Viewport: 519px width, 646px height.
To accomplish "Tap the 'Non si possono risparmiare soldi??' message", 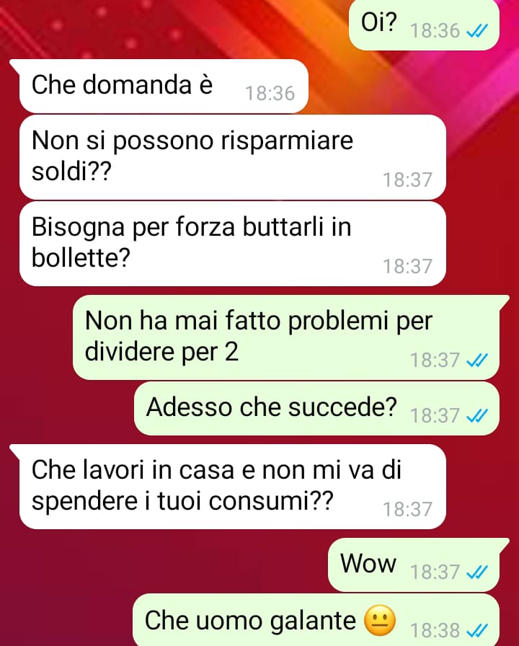I will coord(232,157).
